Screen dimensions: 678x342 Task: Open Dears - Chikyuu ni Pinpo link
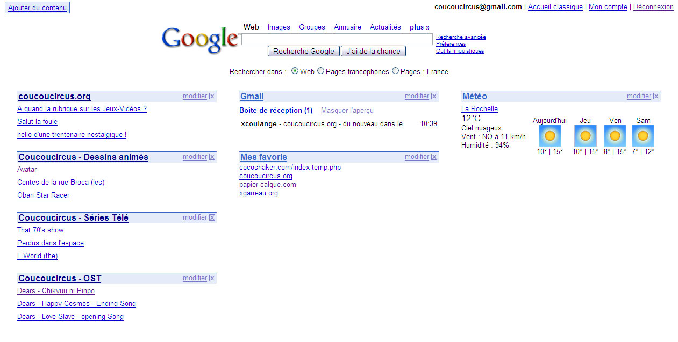coord(56,291)
